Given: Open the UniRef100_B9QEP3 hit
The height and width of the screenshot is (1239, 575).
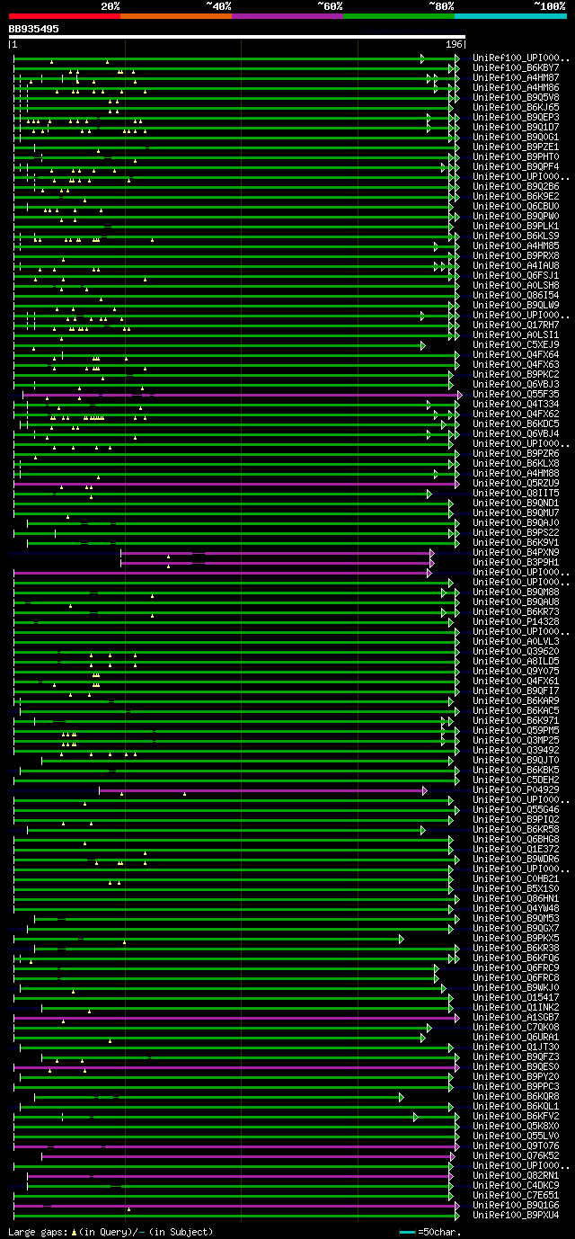Looking at the screenshot, I should [x=516, y=117].
